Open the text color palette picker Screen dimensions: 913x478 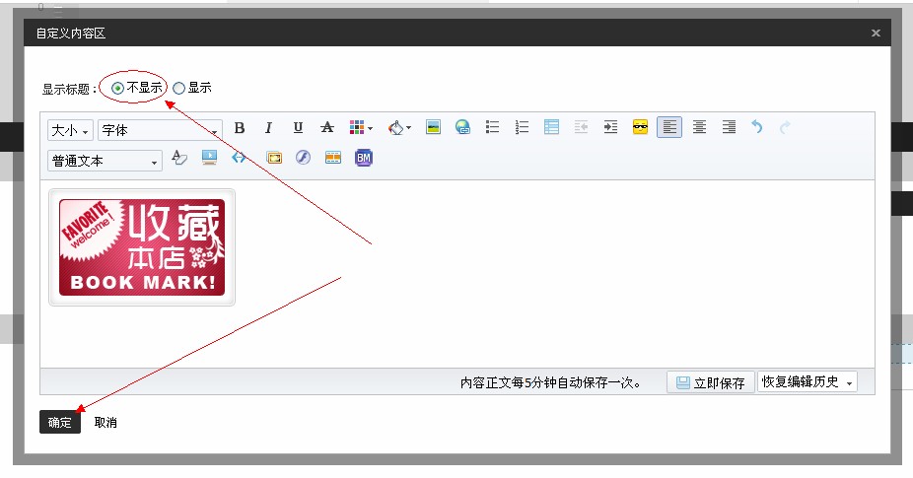[362, 128]
